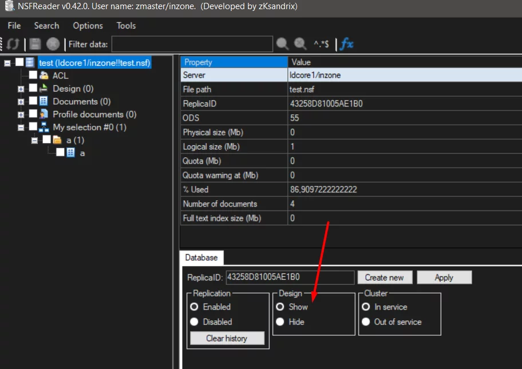Click the ACL padlock icon in tree

click(43, 76)
